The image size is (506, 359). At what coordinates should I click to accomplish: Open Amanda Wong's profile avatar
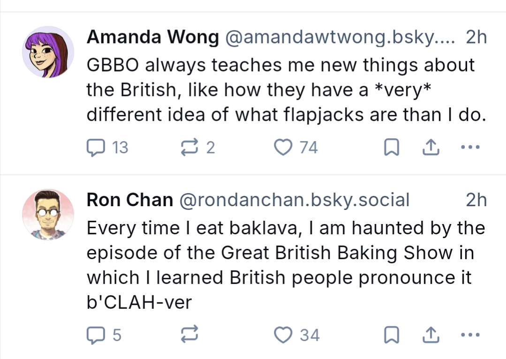coord(48,52)
